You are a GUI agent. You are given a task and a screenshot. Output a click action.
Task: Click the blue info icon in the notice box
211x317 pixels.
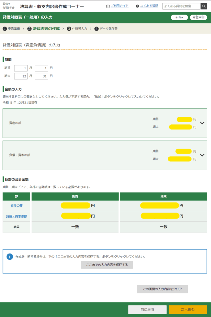tap(10, 256)
